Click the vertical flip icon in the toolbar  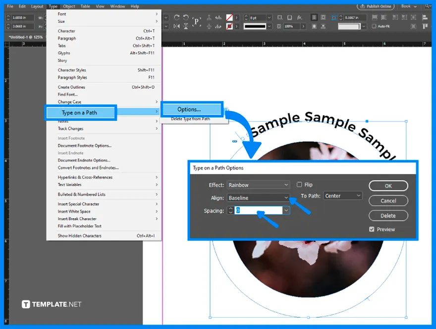(x=185, y=25)
